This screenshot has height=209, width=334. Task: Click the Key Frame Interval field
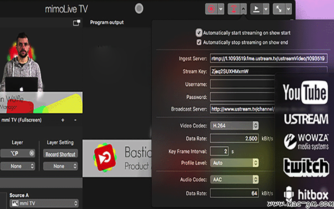click(219, 151)
